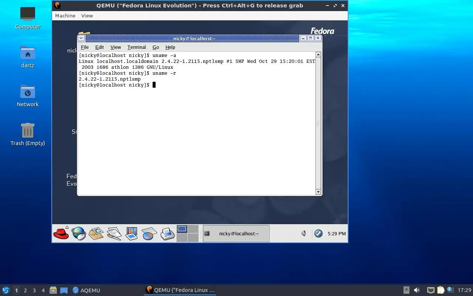This screenshot has height=296, width=473.
Task: Click the Fedora panel volume speaker icon
Action: click(x=304, y=233)
